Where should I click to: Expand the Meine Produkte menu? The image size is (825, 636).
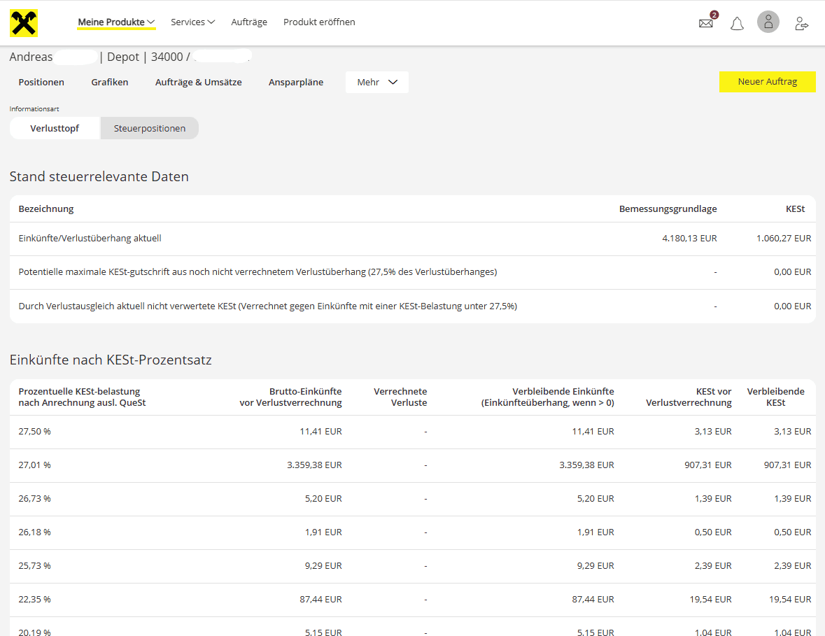tap(116, 22)
